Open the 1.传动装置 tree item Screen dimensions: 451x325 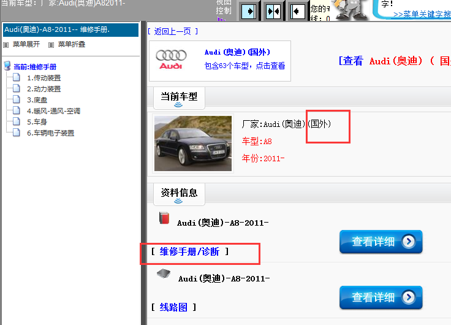coord(44,78)
